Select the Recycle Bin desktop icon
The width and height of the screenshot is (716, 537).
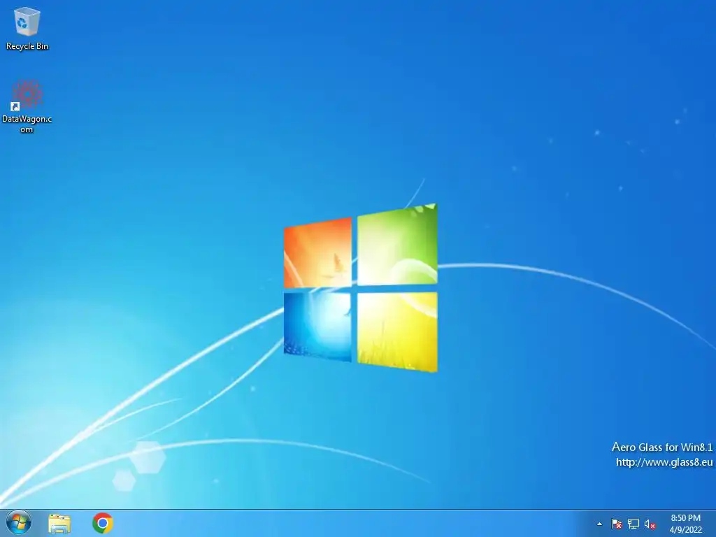tap(27, 28)
